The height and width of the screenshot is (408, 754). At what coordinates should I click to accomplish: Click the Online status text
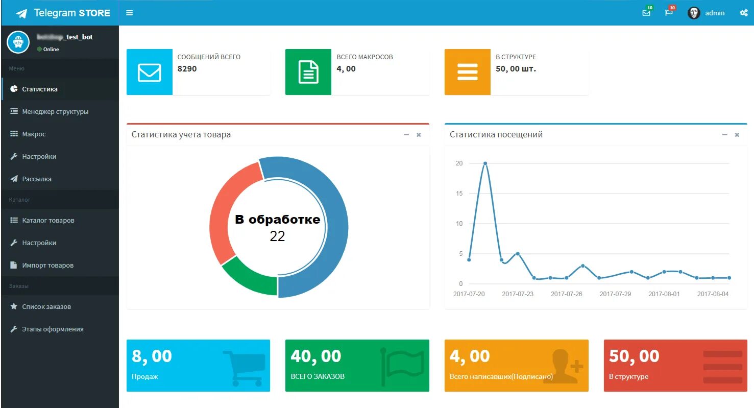pyautogui.click(x=51, y=50)
